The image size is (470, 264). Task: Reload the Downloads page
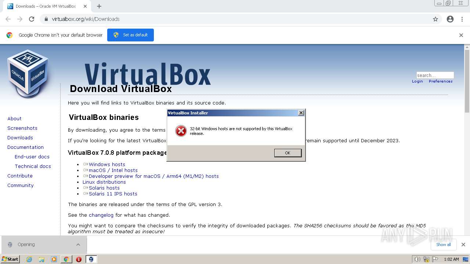[x=32, y=19]
